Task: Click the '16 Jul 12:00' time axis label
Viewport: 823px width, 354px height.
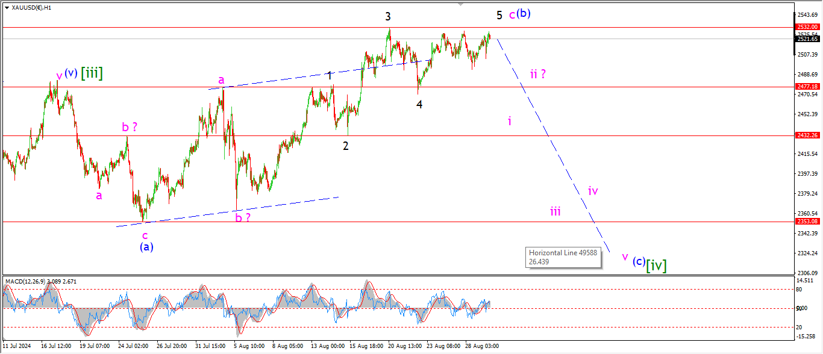Action: click(56, 347)
